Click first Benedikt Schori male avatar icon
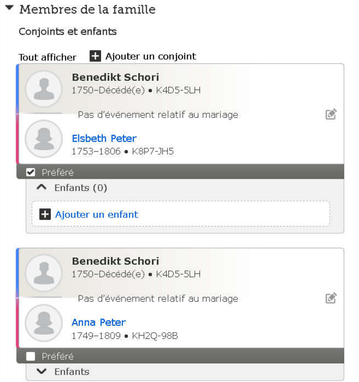This screenshot has height=382, width=359. [x=44, y=89]
